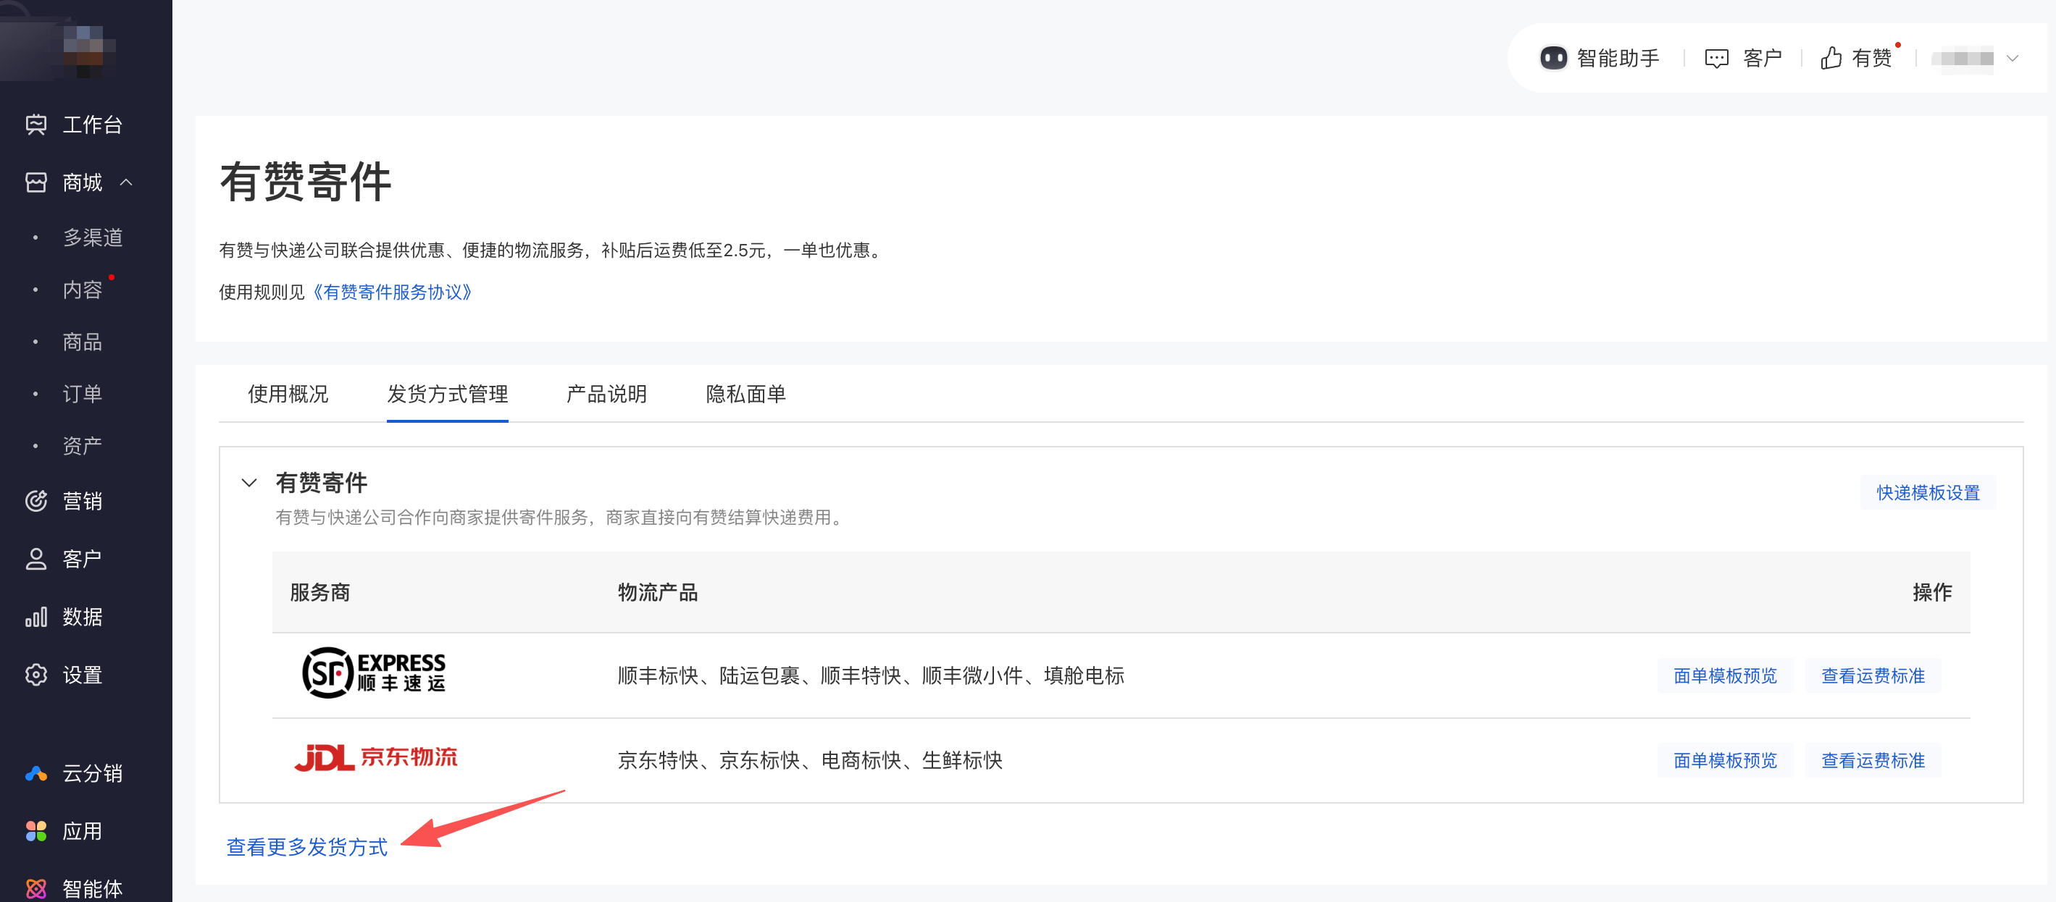Collapse the 有赞寄件 section chevron

[249, 483]
